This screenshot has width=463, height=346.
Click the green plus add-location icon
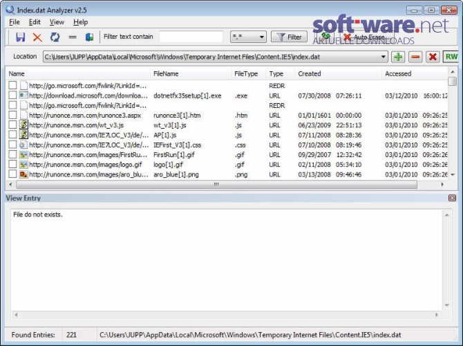click(x=398, y=57)
